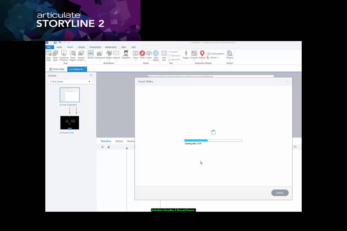Image resolution: width=347 pixels, height=231 pixels.
Task: Add a Slide Layer
Action: tap(55, 56)
